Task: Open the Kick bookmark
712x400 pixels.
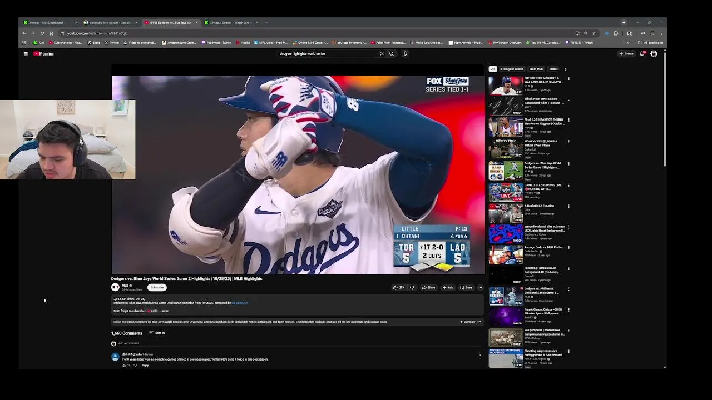Action: (x=39, y=43)
